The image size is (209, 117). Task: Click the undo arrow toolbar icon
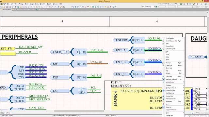(x=53, y=7)
